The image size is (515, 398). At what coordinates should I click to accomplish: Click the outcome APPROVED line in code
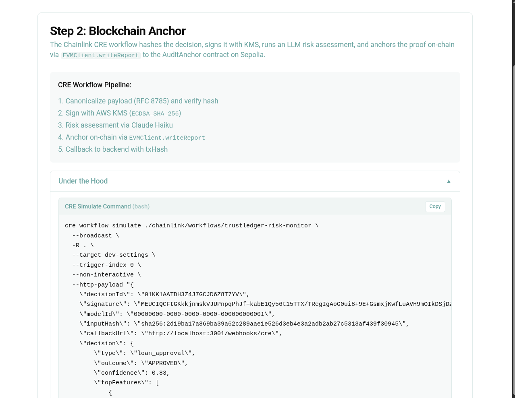tap(141, 363)
